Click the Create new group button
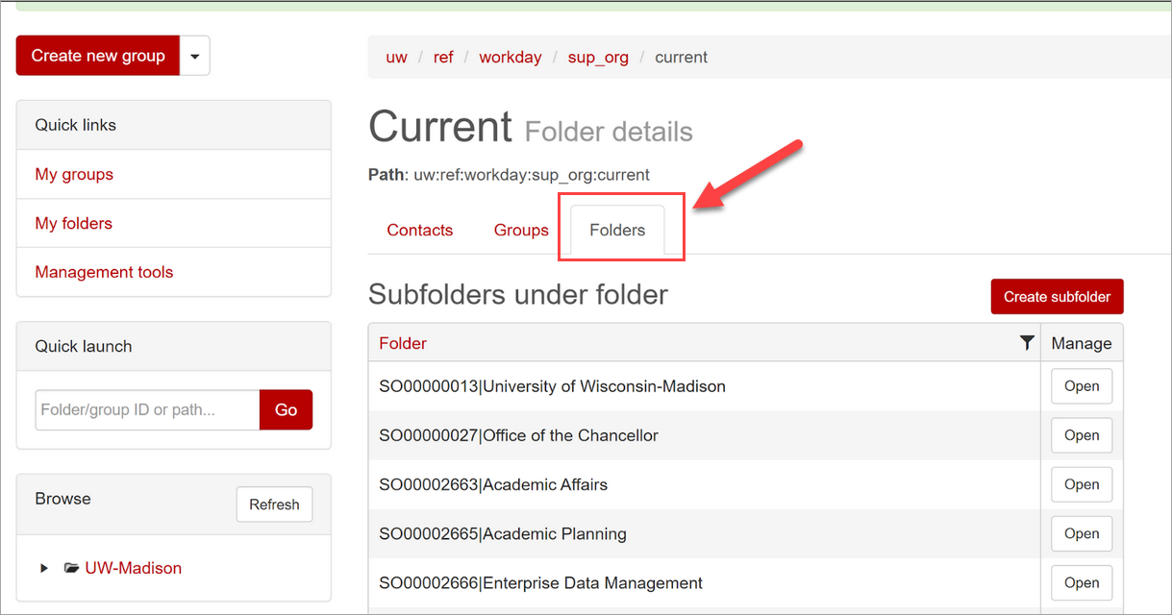 pyautogui.click(x=98, y=56)
